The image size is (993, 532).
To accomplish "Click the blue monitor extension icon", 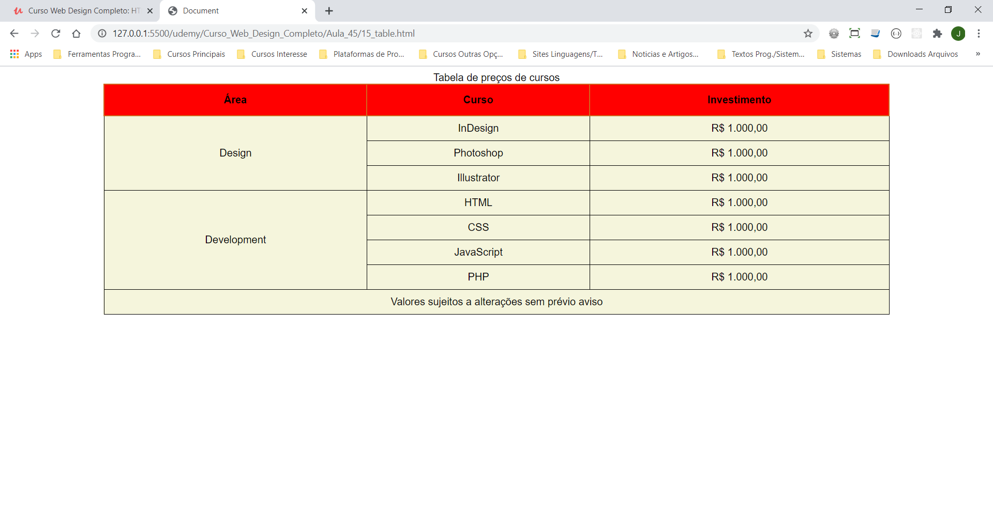I will [875, 34].
